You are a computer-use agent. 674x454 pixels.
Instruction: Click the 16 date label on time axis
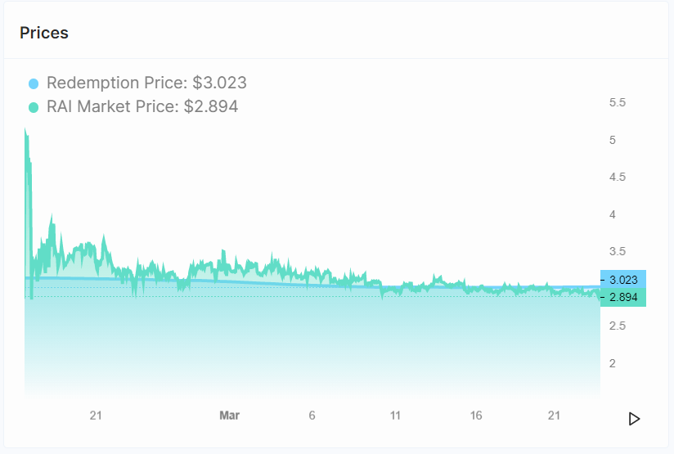[476, 416]
